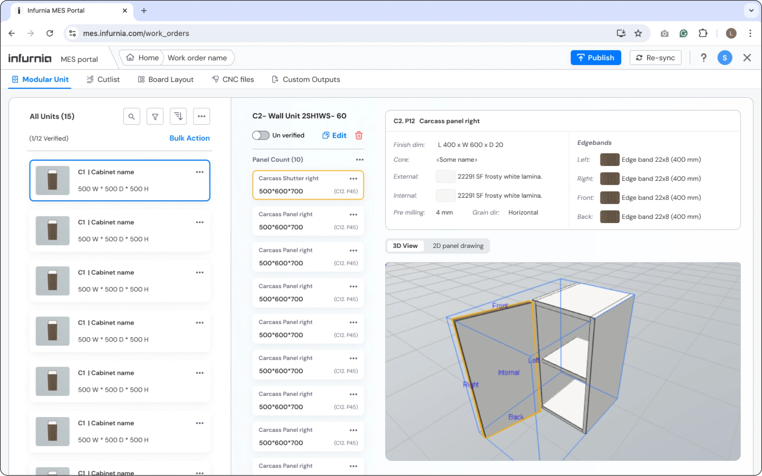Click the External laminate white swatch
This screenshot has width=762, height=476.
tap(446, 177)
